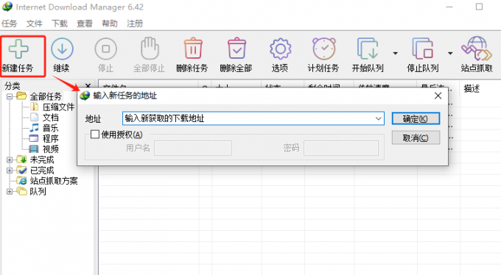Expand the 地址 combo box dropdown arrow
This screenshot has width=501, height=275.
[379, 118]
